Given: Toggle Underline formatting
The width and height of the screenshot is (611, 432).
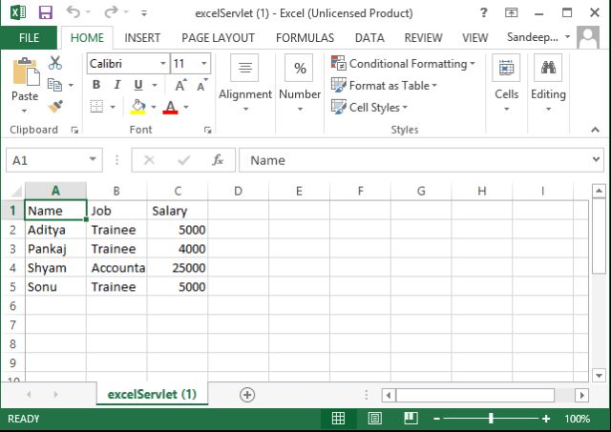Looking at the screenshot, I should coord(138,85).
